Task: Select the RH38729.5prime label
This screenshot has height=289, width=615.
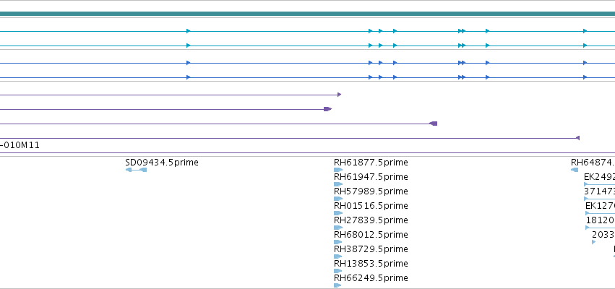Action: point(371,249)
